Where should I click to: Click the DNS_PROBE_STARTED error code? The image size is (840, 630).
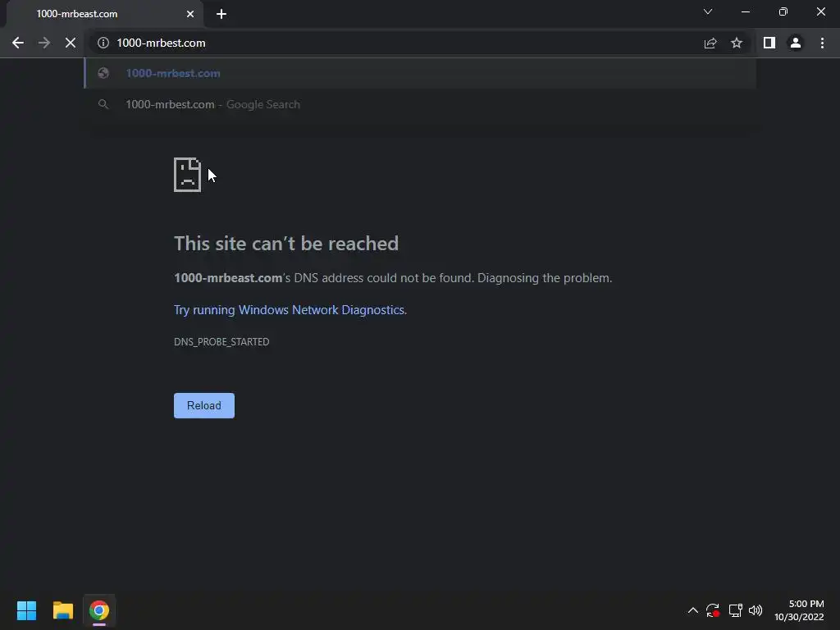point(221,342)
